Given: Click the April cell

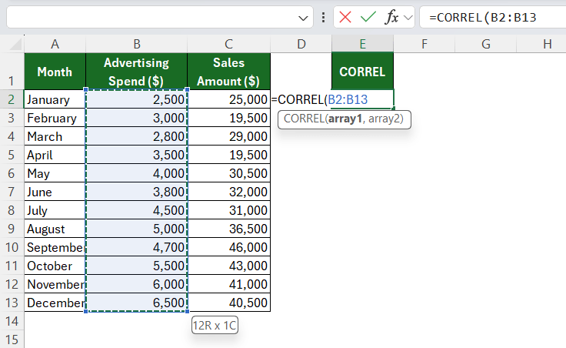Looking at the screenshot, I should tap(55, 155).
